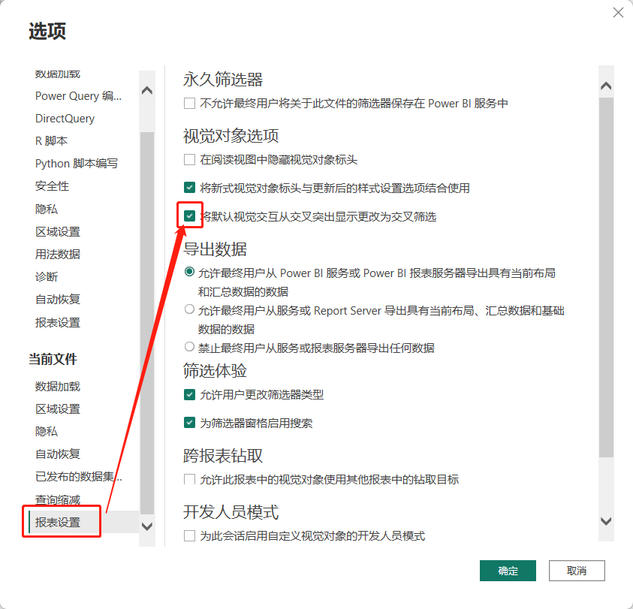Uncheck 为筛选器窗格启用搜索
The height and width of the screenshot is (609, 633).
click(189, 423)
